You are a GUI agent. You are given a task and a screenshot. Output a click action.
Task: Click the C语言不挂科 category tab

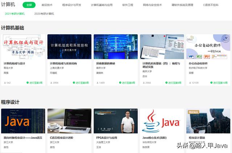coord(211,5)
